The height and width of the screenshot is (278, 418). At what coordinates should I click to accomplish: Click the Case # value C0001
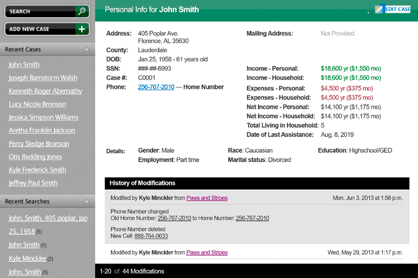(147, 78)
